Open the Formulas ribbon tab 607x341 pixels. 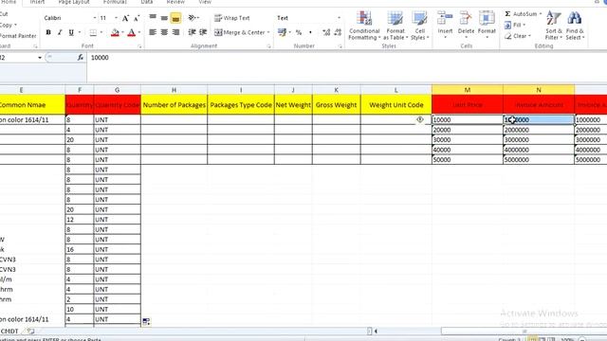[115, 2]
